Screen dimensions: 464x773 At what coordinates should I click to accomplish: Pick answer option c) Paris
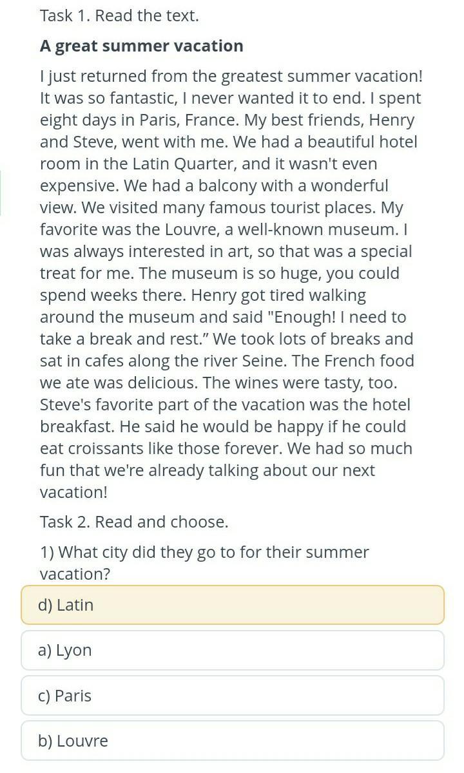point(232,696)
